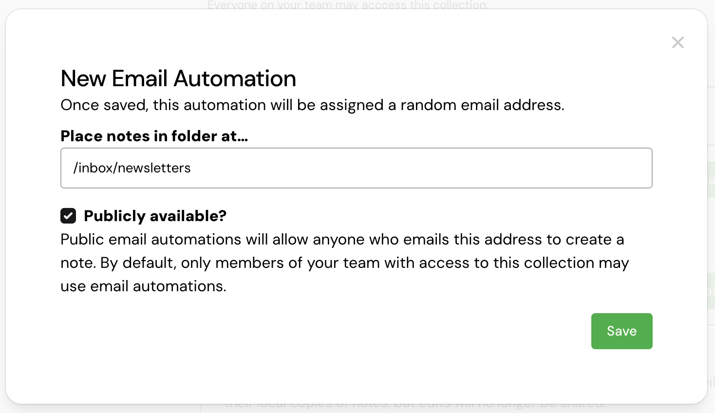Select the /inbox/newsletters text
This screenshot has height=413, width=715.
132,168
